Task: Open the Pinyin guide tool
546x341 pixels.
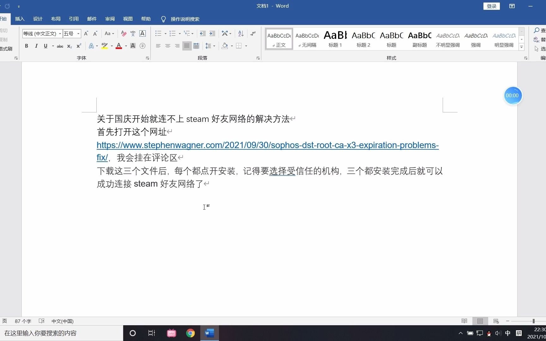Action: pos(133,33)
